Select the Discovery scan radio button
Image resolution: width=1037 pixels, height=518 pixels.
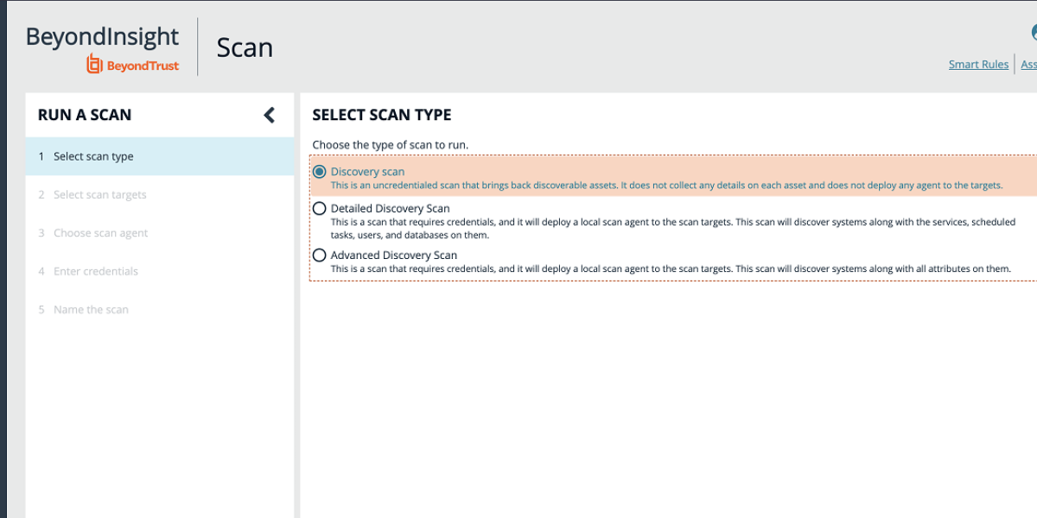[320, 172]
